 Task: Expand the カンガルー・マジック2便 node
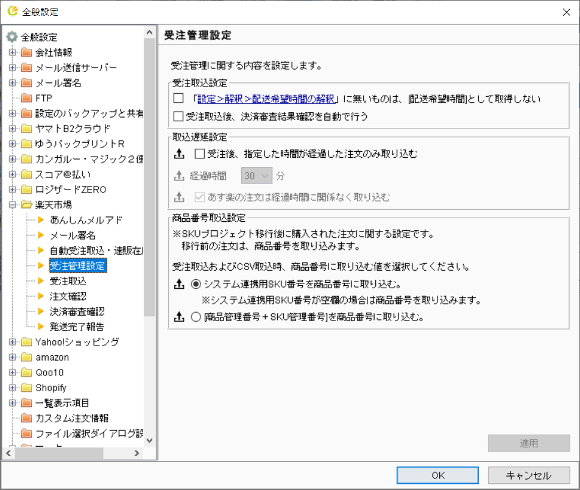[12, 159]
